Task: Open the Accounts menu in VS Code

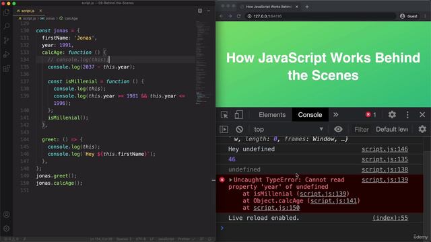Action: pyautogui.click(x=6, y=214)
